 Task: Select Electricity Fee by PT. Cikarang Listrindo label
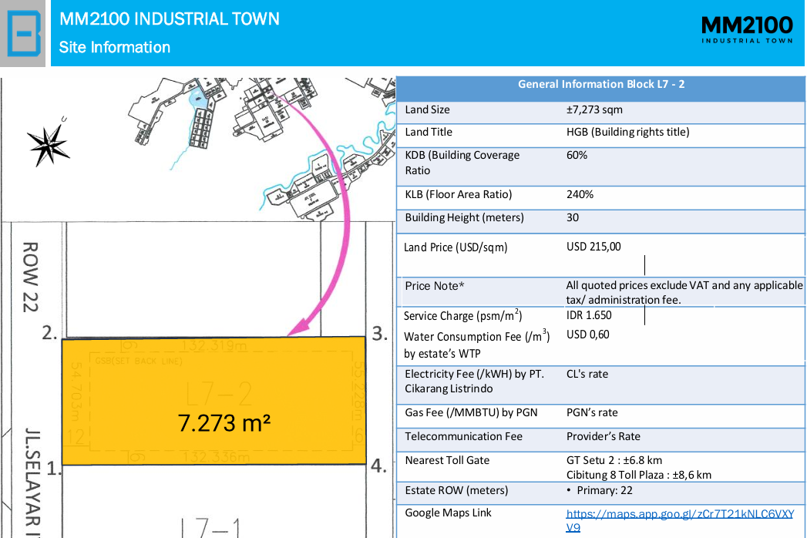[x=474, y=382]
